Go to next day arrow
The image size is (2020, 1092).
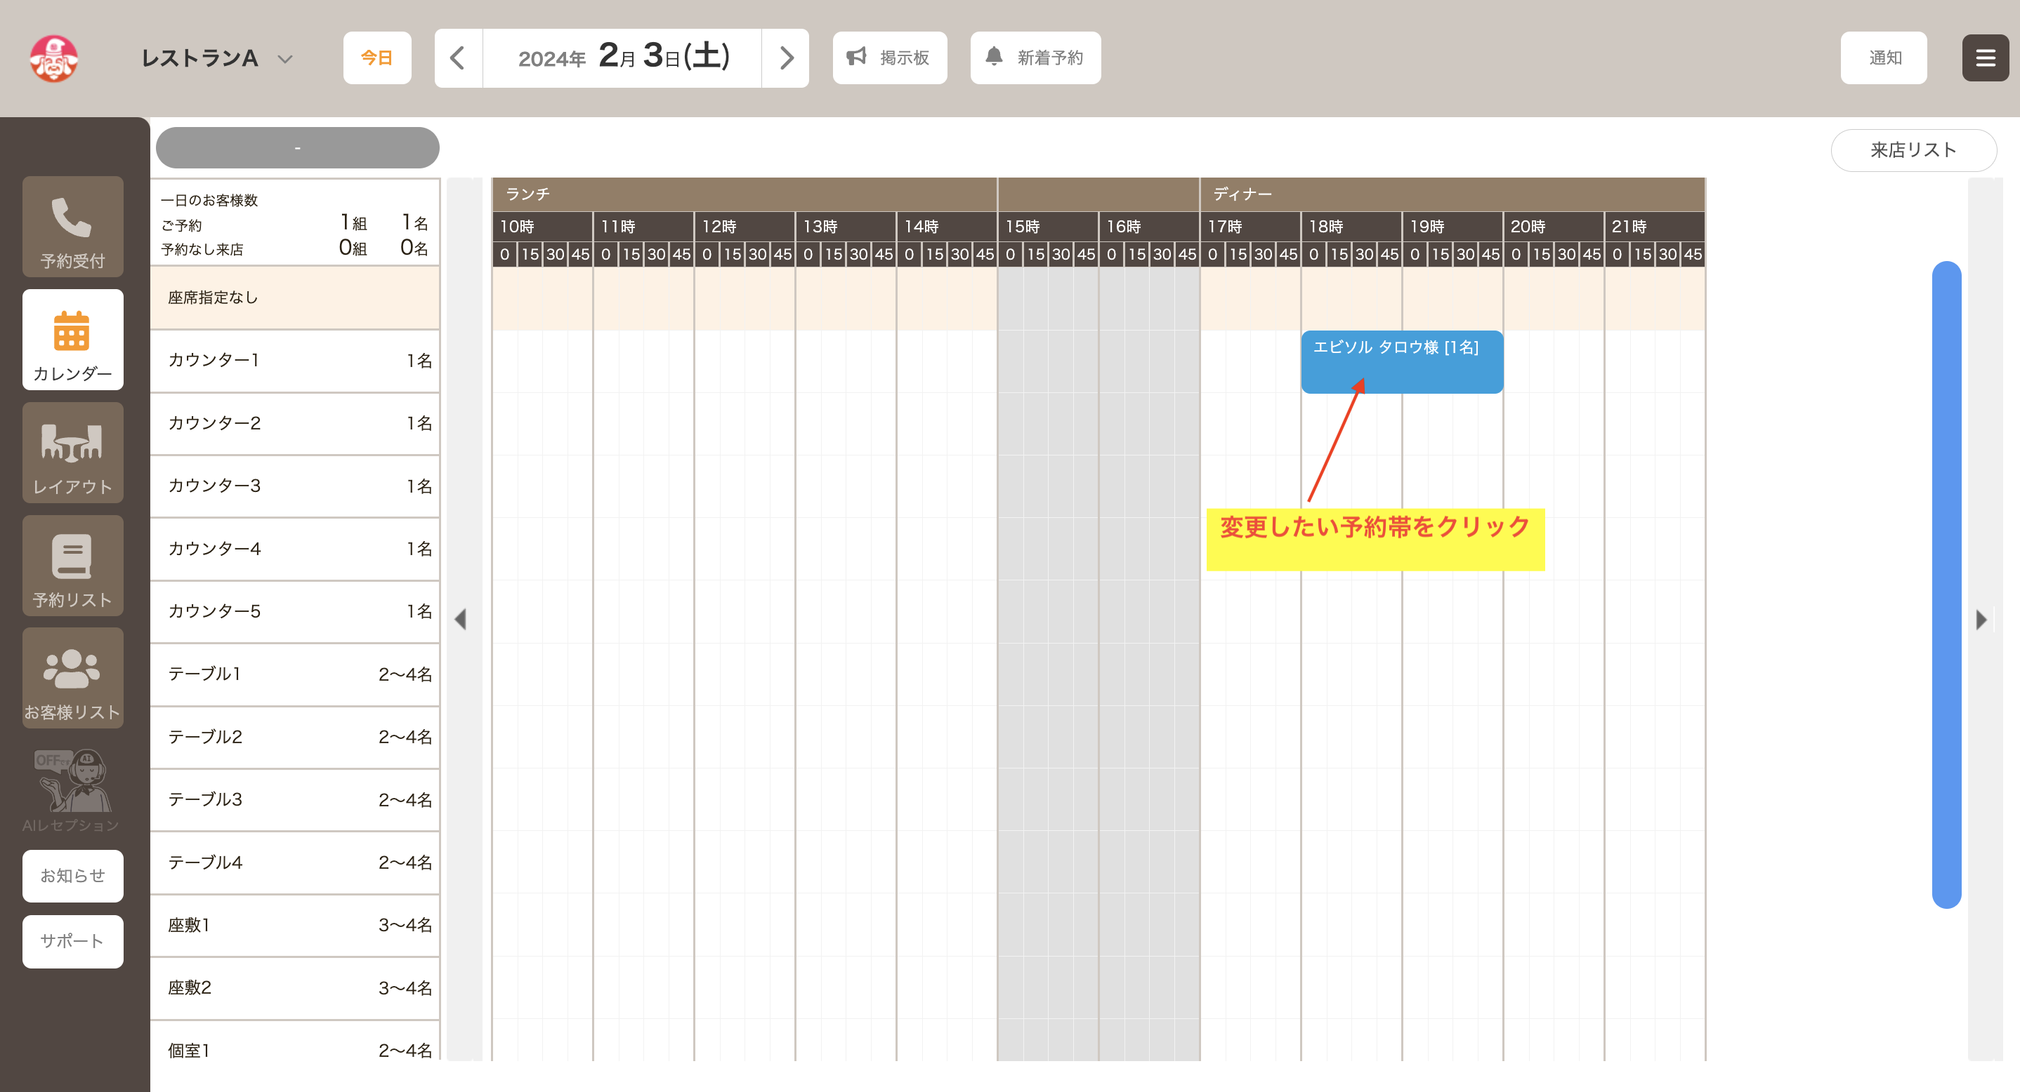(x=786, y=58)
